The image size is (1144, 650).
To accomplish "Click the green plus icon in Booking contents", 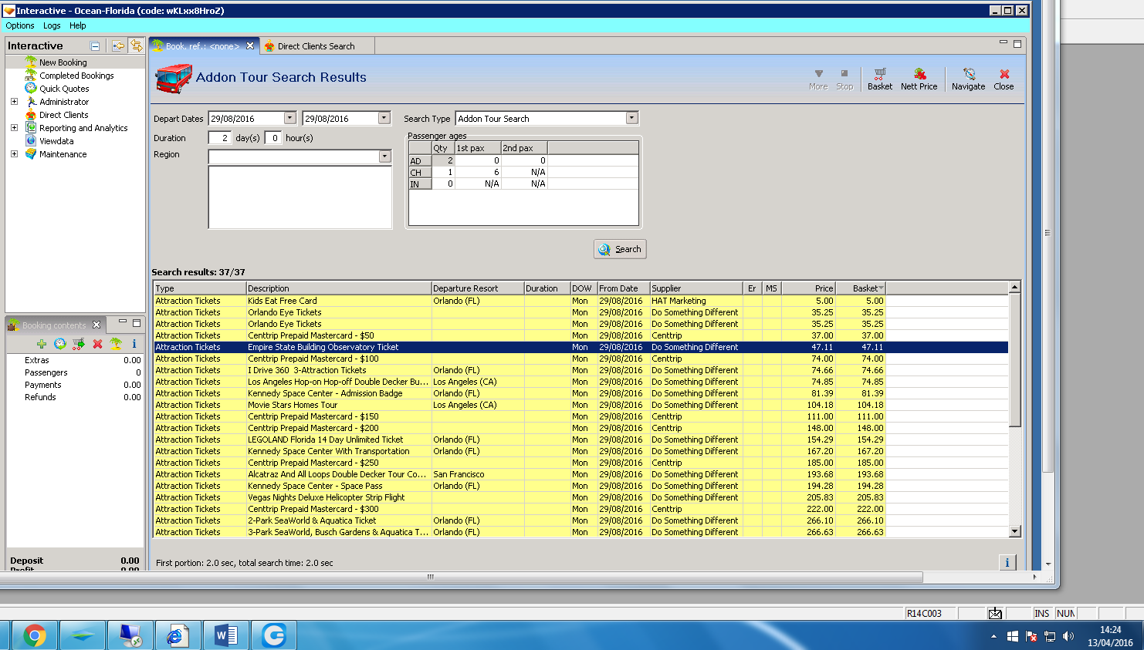I will point(42,344).
